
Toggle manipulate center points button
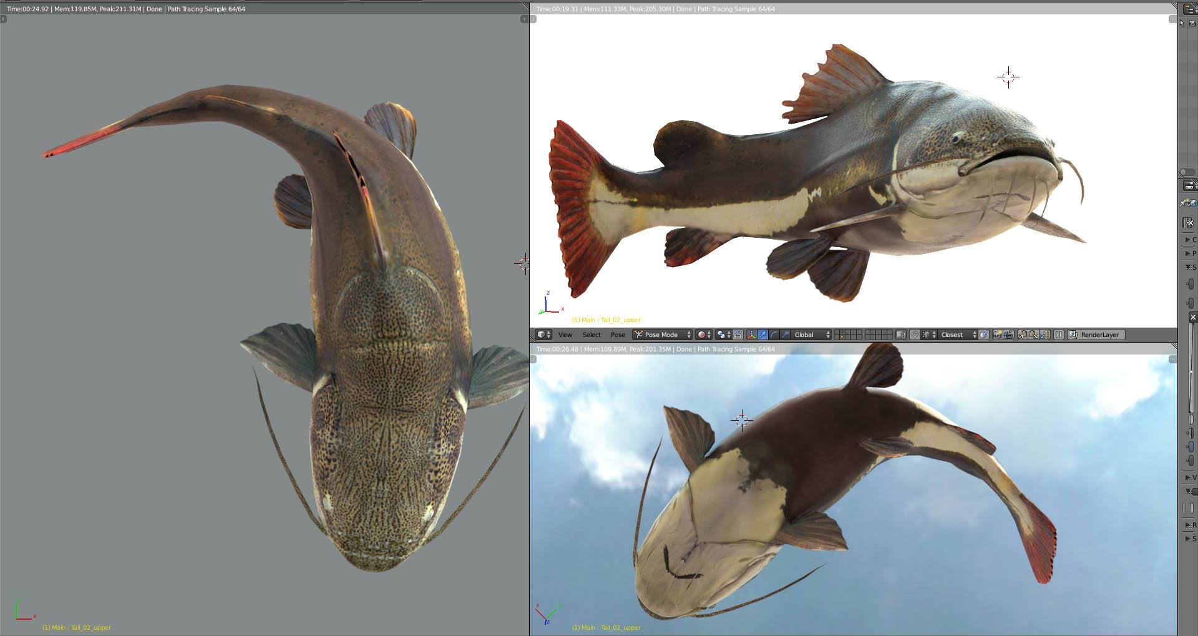pos(738,335)
